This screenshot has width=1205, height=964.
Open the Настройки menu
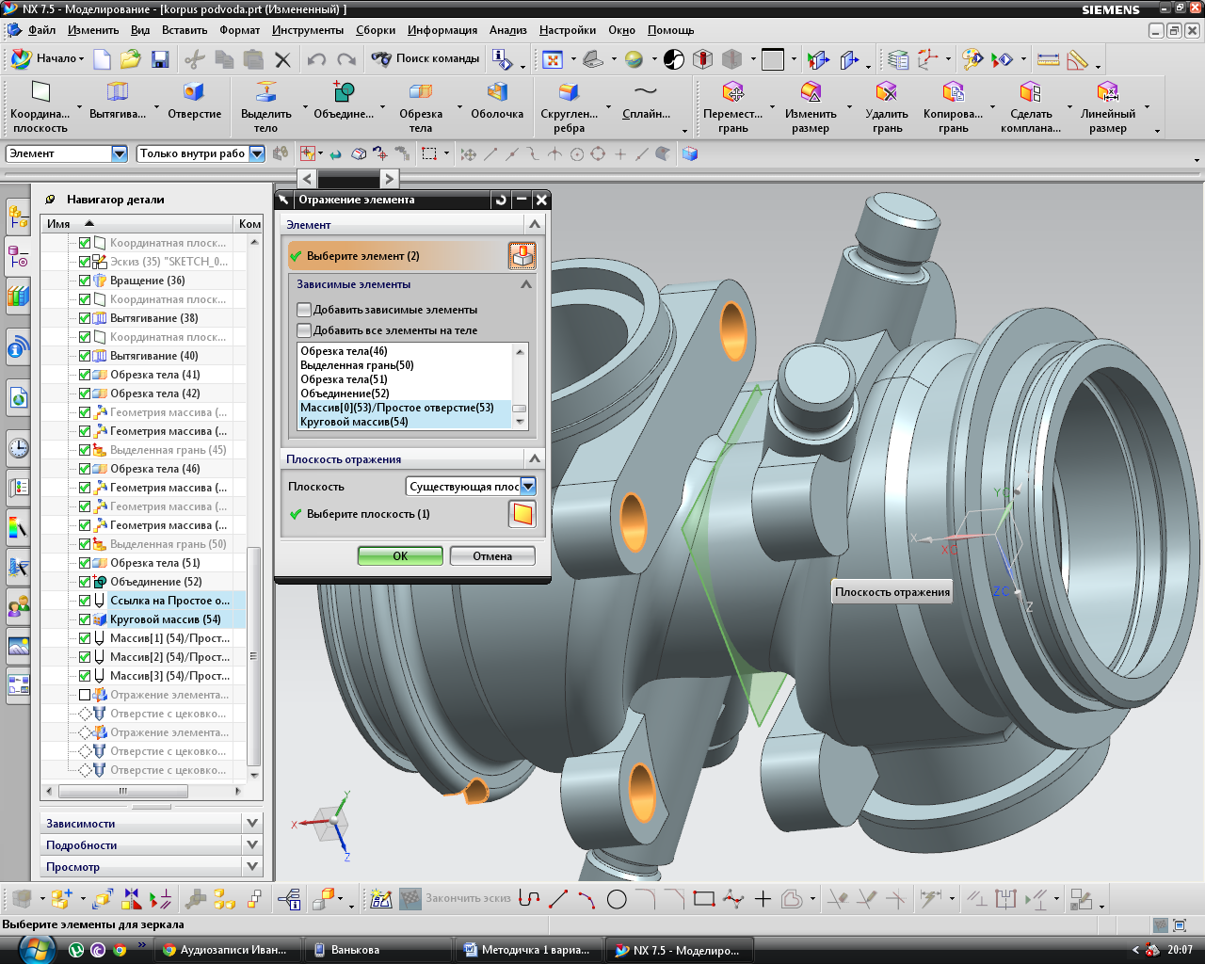tap(569, 30)
